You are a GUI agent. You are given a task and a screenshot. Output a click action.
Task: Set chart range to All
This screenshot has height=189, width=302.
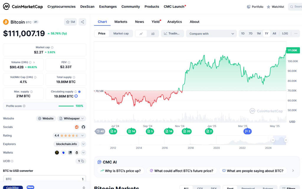pyautogui.click(x=274, y=34)
